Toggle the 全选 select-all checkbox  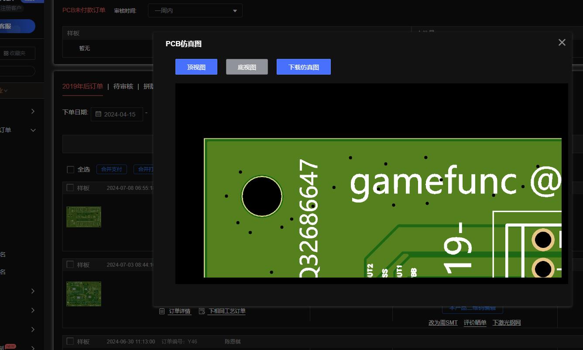(70, 169)
